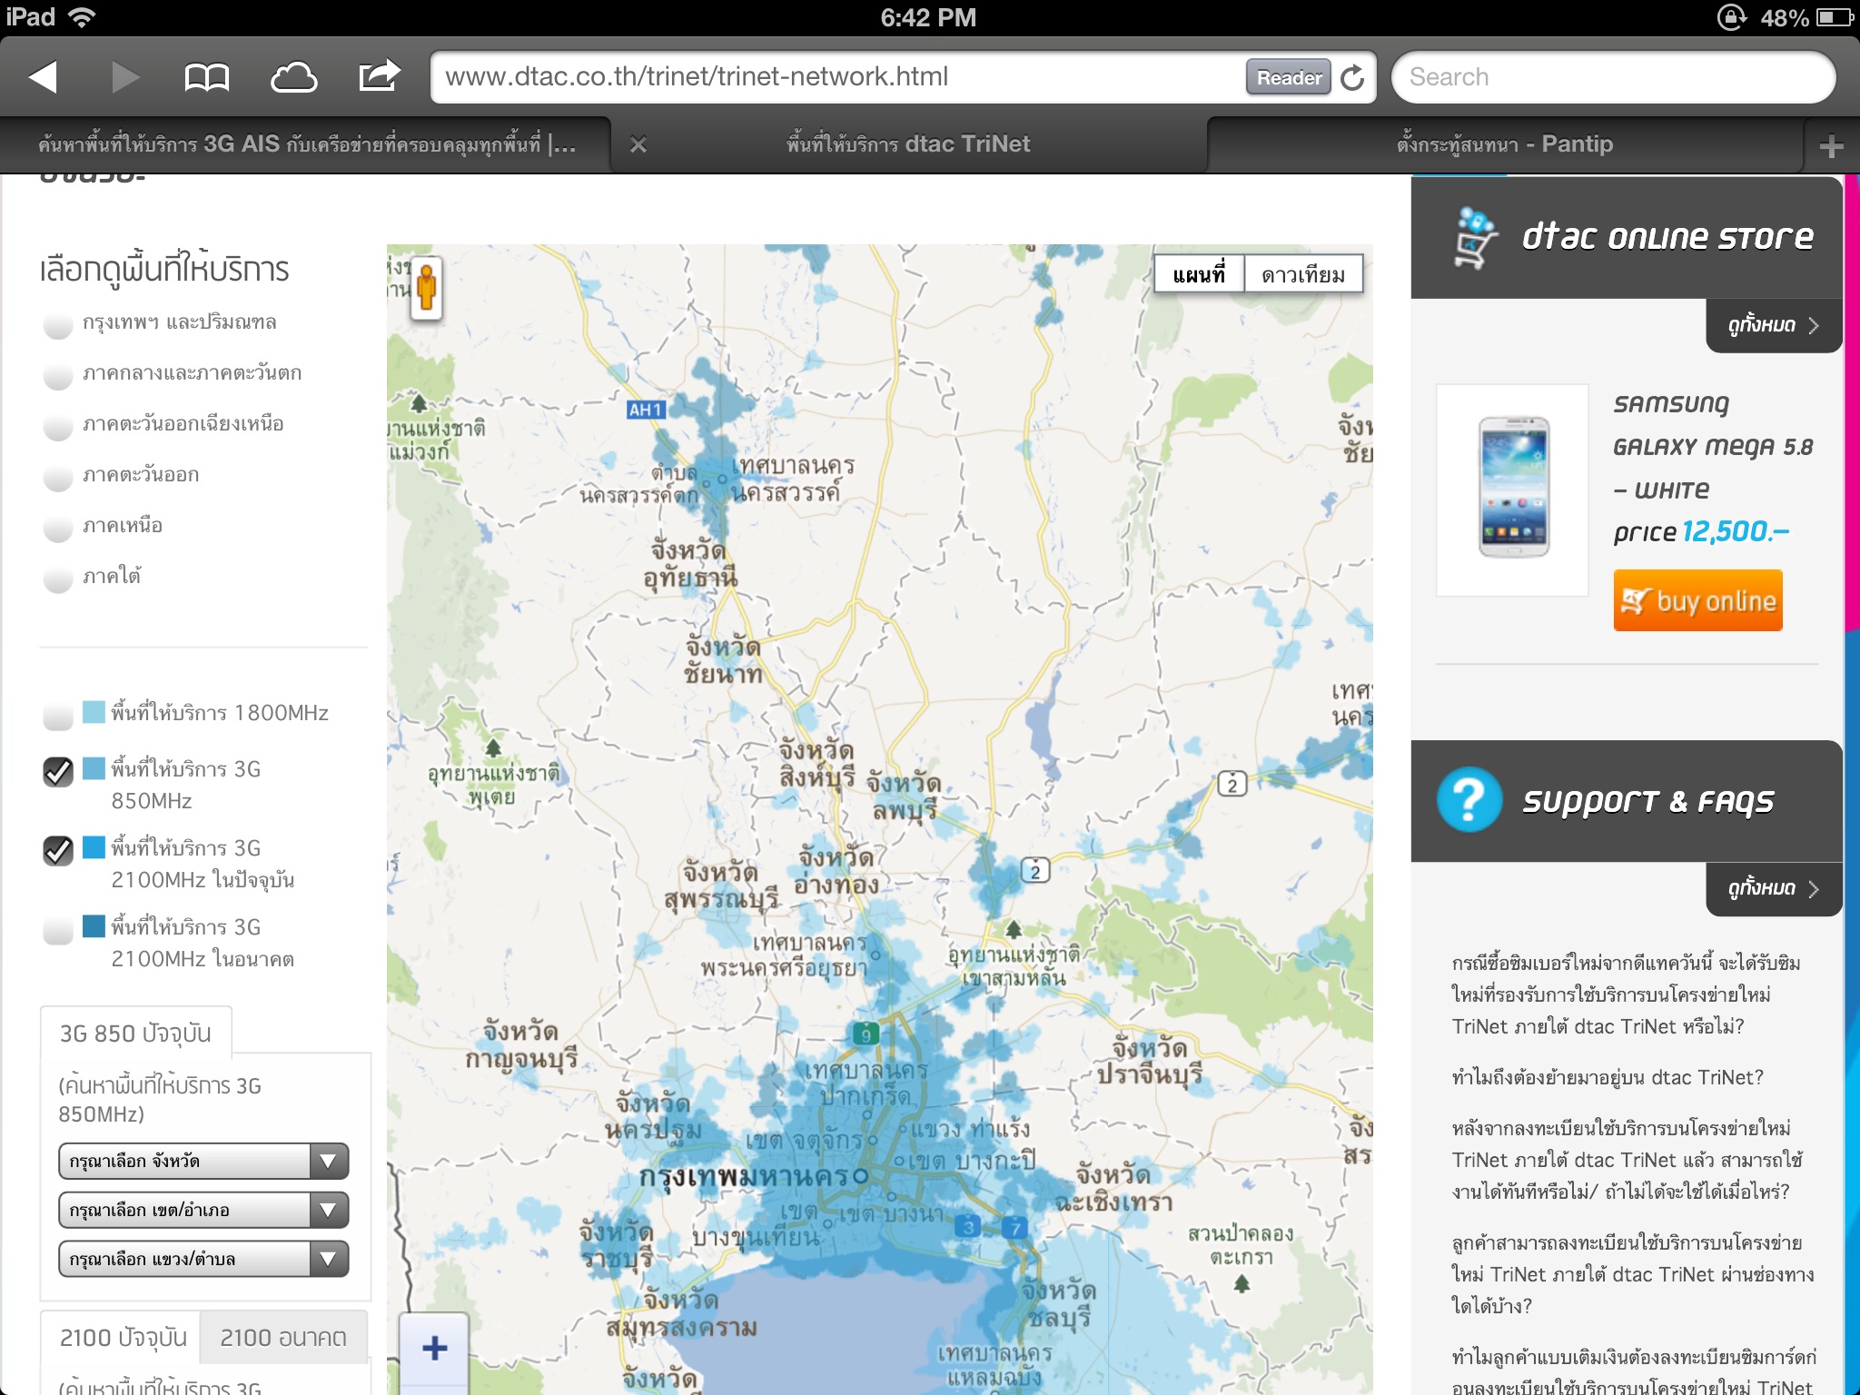Reload page with refresh icon
The height and width of the screenshot is (1395, 1860).
coord(1352,78)
